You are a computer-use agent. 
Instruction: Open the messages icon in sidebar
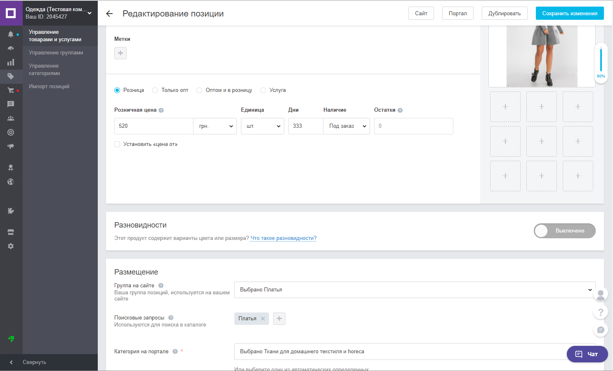(x=11, y=104)
